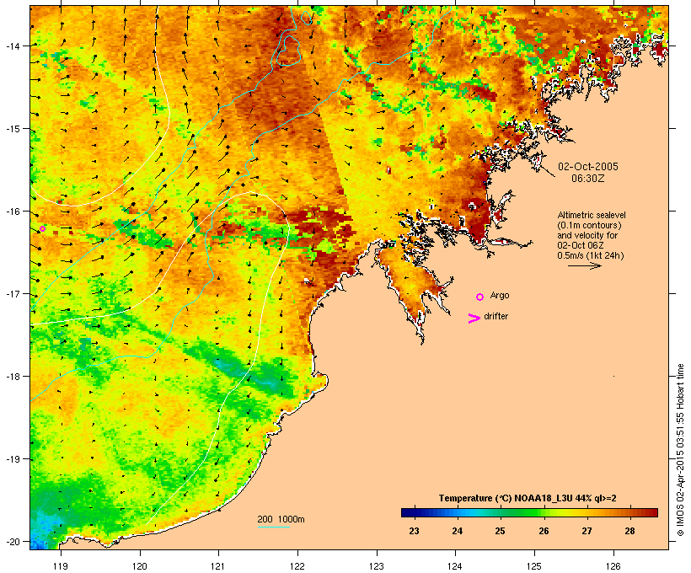Image resolution: width=691 pixels, height=573 pixels.
Task: Click the latitude axis label -19
Action: coord(13,459)
